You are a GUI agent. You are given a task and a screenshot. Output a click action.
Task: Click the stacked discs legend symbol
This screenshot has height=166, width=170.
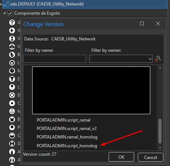click(12, 111)
